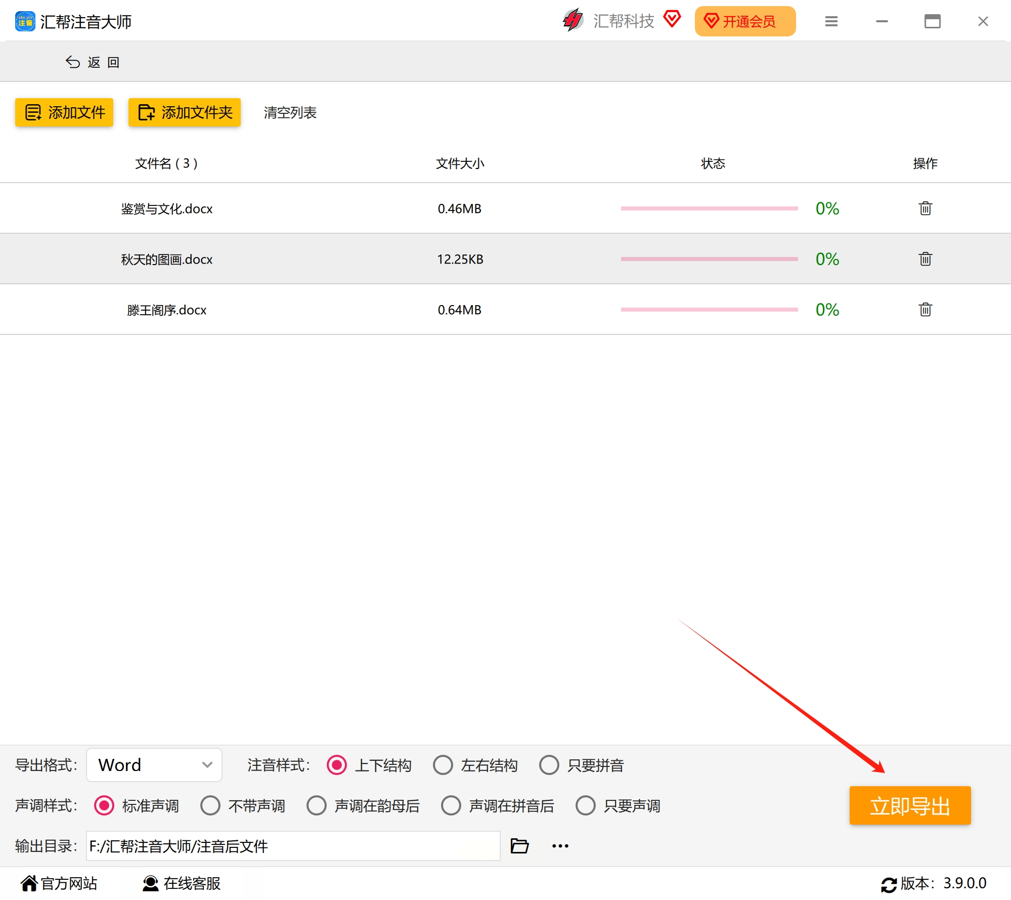Open the output folder icon
Viewport: 1011px width, 900px height.
(519, 846)
